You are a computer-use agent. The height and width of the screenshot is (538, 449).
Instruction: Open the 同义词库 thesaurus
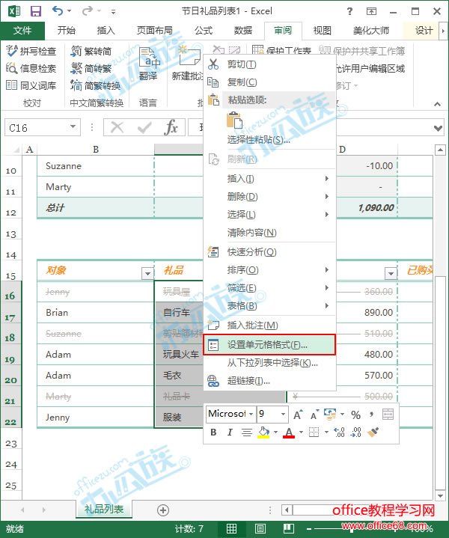(31, 85)
